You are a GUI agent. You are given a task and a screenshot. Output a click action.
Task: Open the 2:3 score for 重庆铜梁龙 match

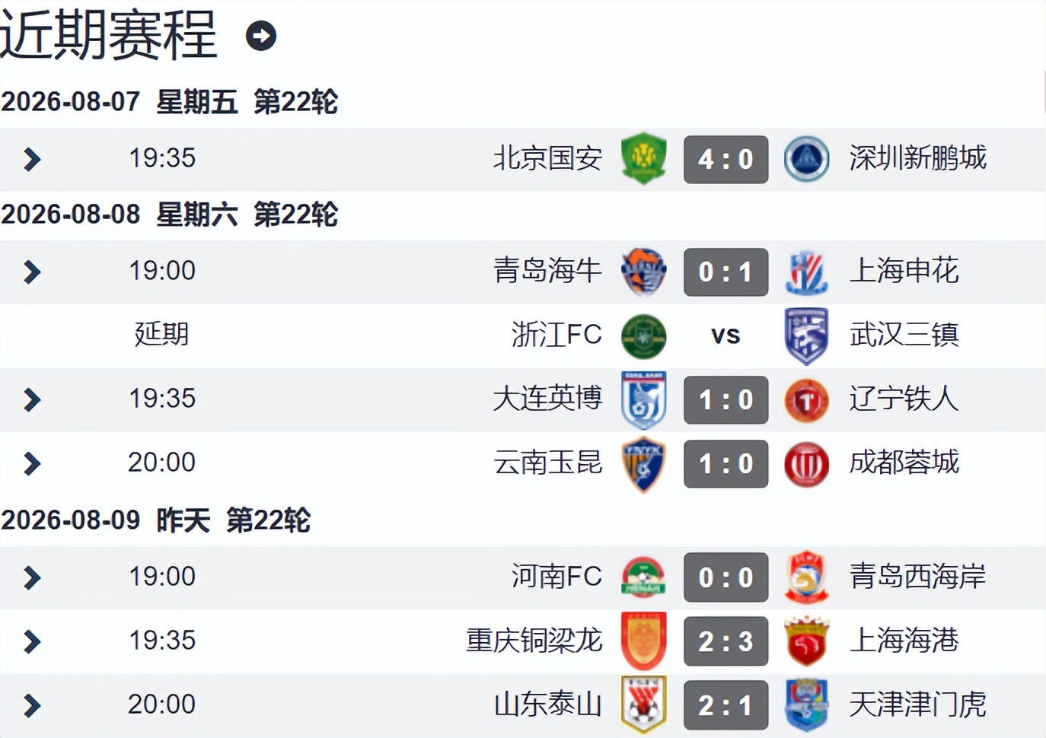tap(726, 641)
